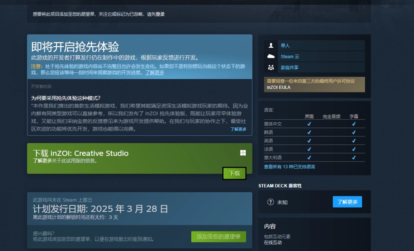Open the 单人 single-player category link
414x251 pixels.
(285, 45)
